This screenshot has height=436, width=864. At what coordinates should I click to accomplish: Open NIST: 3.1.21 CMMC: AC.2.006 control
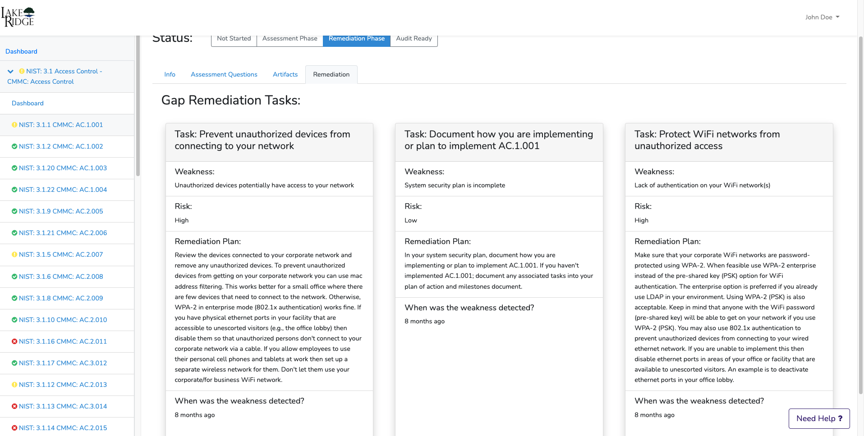pos(63,233)
